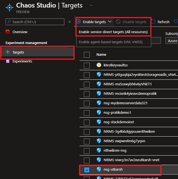Open the NRMS-mx5sxwybh6v6yVNET1 resource name
This screenshot has width=178, height=179.
(x=127, y=84)
